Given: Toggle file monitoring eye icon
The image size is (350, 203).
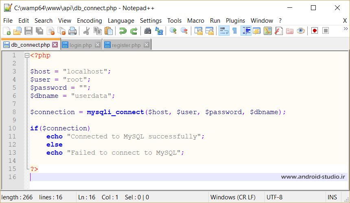Looking at the screenshot, I should [x=301, y=31].
